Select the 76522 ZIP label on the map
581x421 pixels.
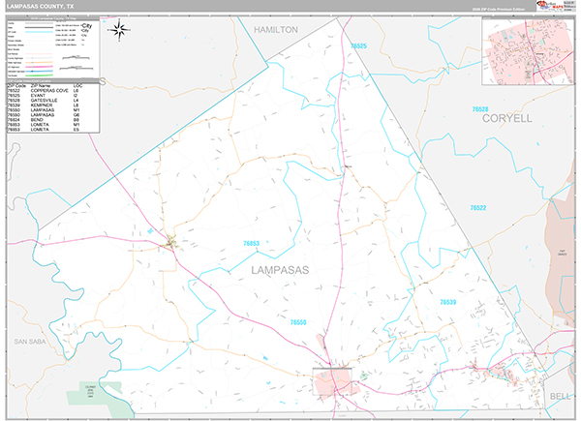477,208
